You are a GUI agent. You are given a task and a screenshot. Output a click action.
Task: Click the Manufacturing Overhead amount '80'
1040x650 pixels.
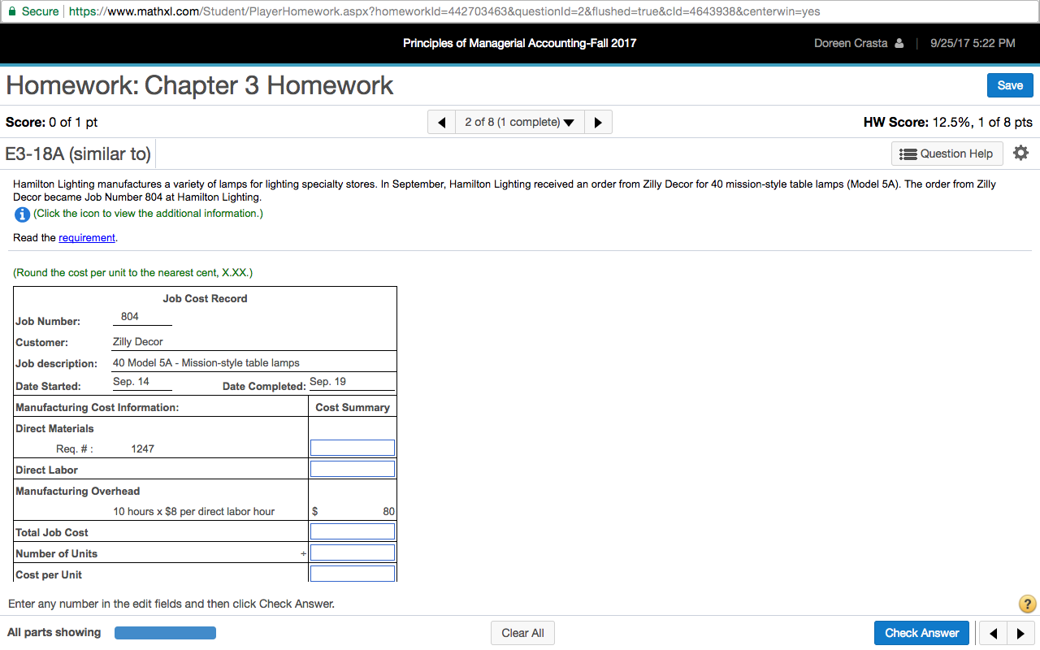click(x=388, y=512)
